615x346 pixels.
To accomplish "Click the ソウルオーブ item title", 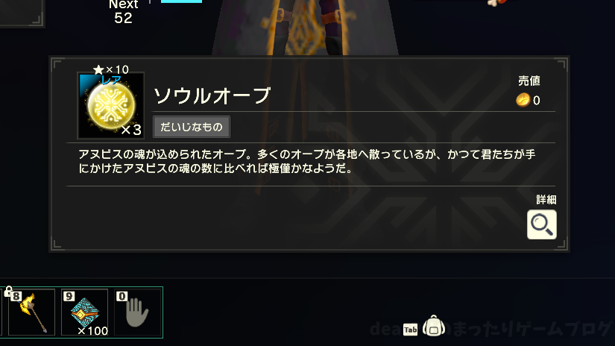I will [x=212, y=95].
